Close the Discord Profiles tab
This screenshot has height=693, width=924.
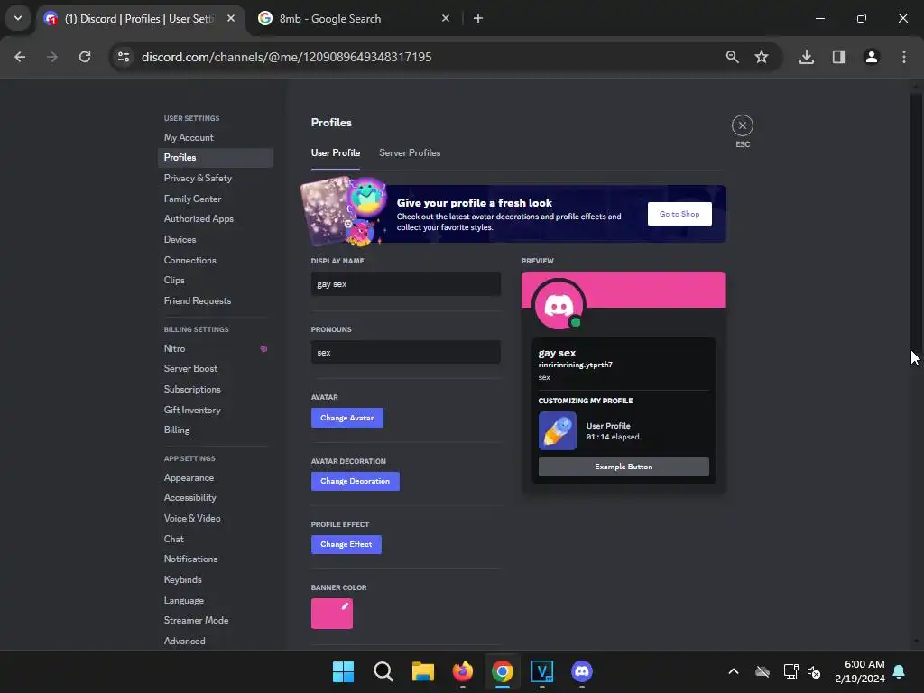click(231, 18)
